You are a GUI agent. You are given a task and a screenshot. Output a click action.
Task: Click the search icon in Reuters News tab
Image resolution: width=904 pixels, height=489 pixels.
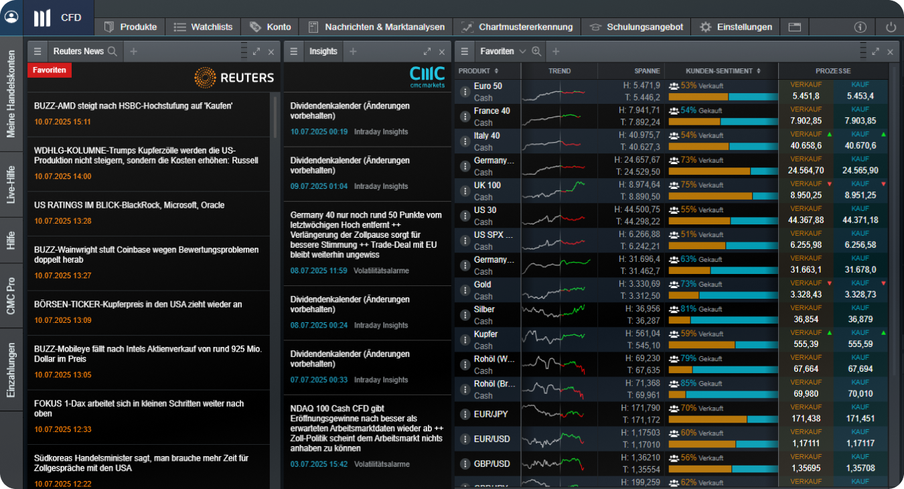pyautogui.click(x=112, y=51)
